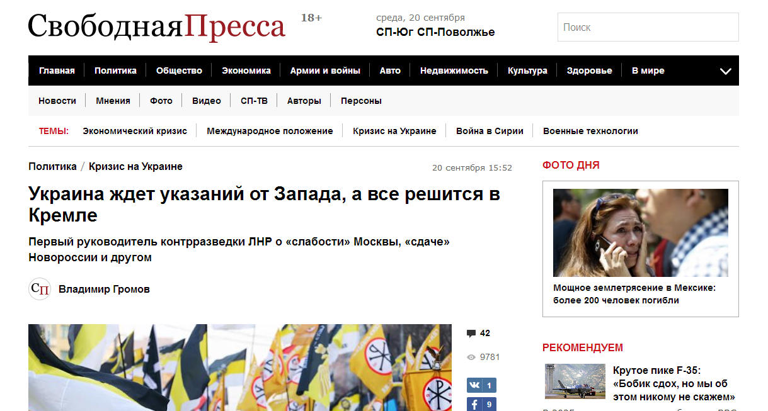Select the Недвижимость menu item
The height and width of the screenshot is (411, 768).
pos(454,70)
